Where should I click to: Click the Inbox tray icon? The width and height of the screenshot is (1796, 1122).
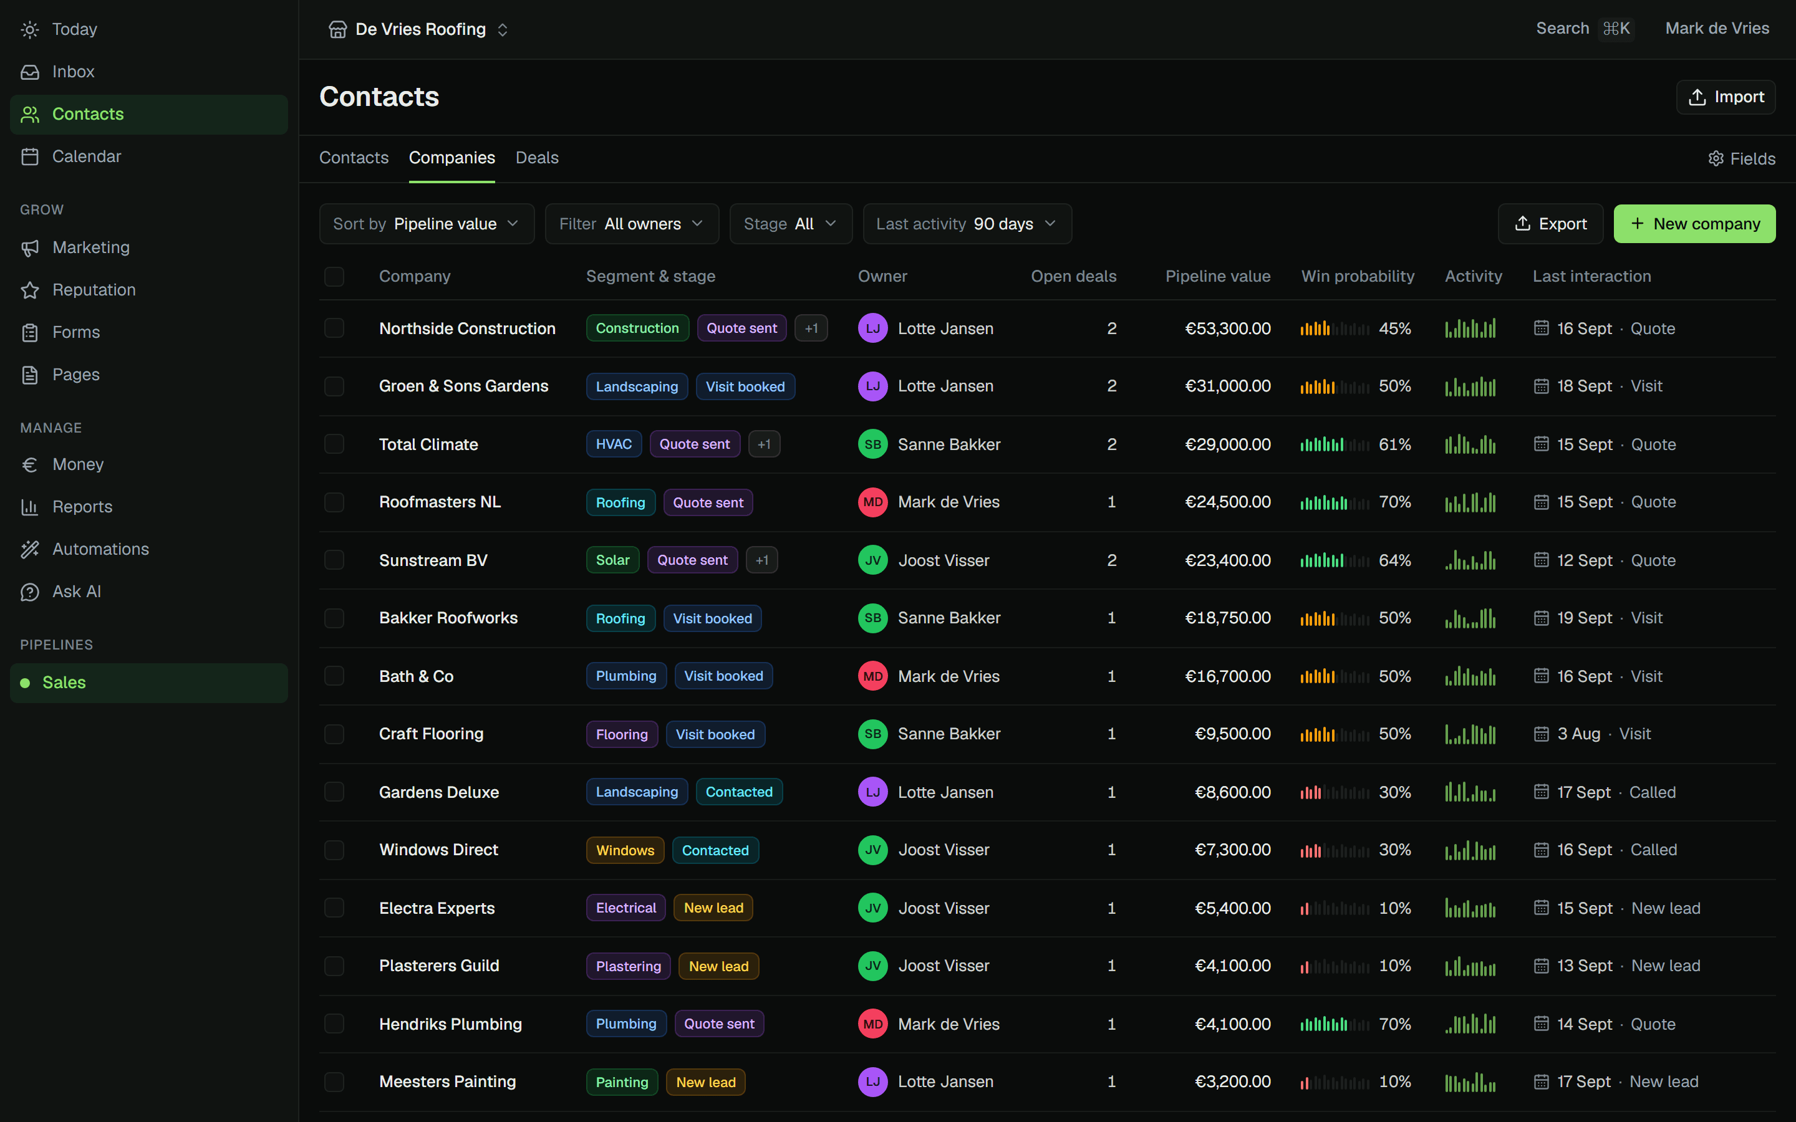(x=30, y=72)
